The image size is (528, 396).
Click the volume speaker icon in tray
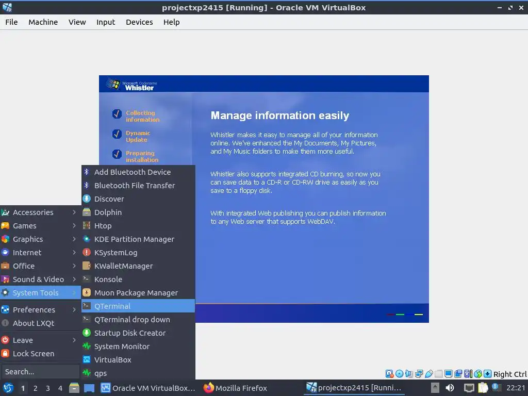click(450, 388)
